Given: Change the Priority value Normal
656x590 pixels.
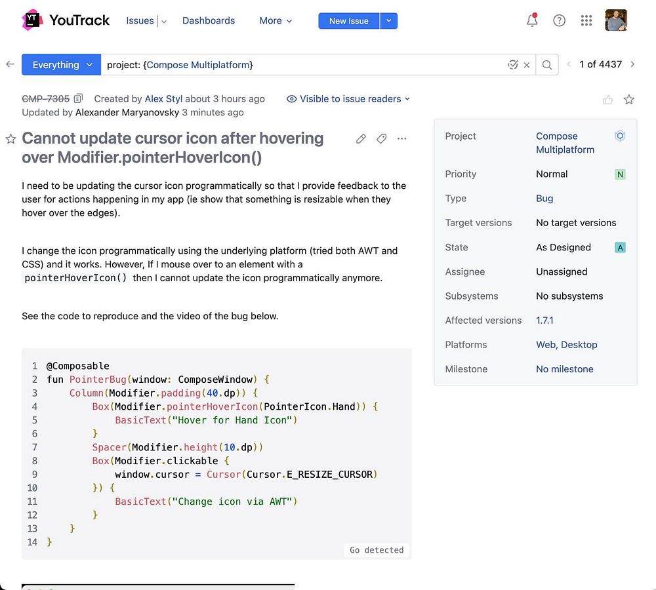Looking at the screenshot, I should (x=552, y=174).
